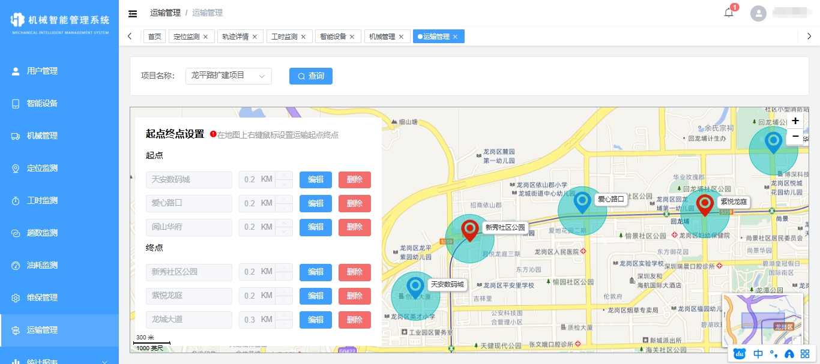
Task: Click 删除 for 紫悦龙庭
Action: pos(355,296)
